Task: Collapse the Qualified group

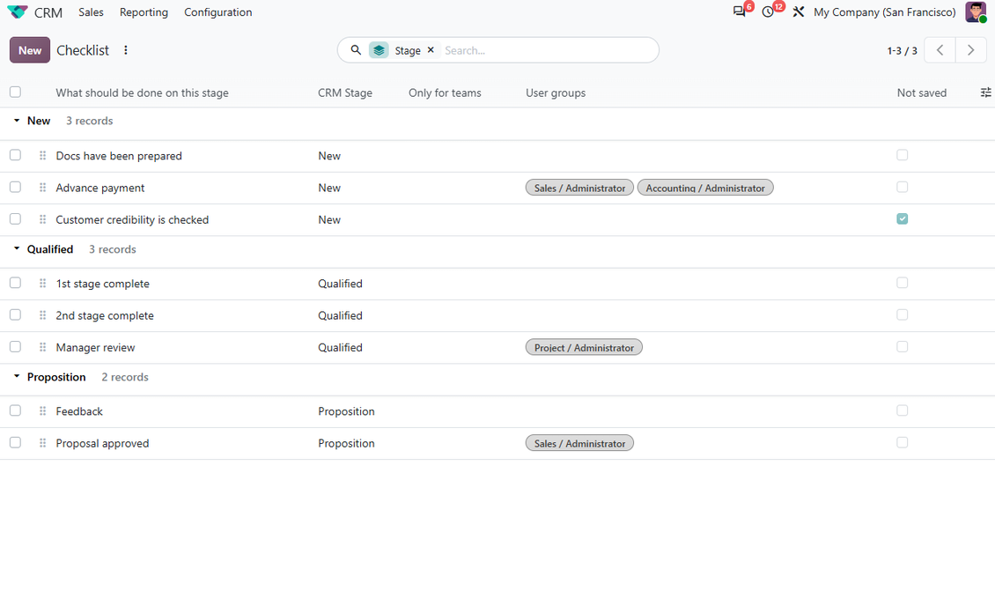Action: click(17, 248)
